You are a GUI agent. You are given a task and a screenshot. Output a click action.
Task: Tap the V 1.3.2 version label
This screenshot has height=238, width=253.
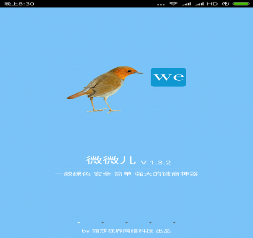point(156,162)
